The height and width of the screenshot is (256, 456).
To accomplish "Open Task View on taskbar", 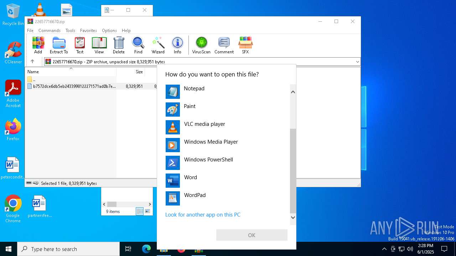I will coord(128,249).
